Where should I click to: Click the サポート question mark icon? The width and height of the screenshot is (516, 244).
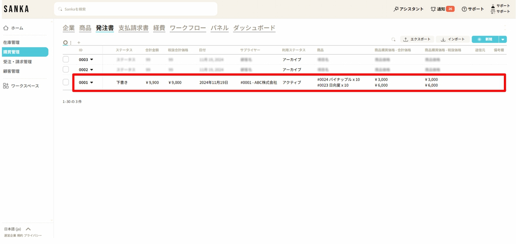(464, 9)
